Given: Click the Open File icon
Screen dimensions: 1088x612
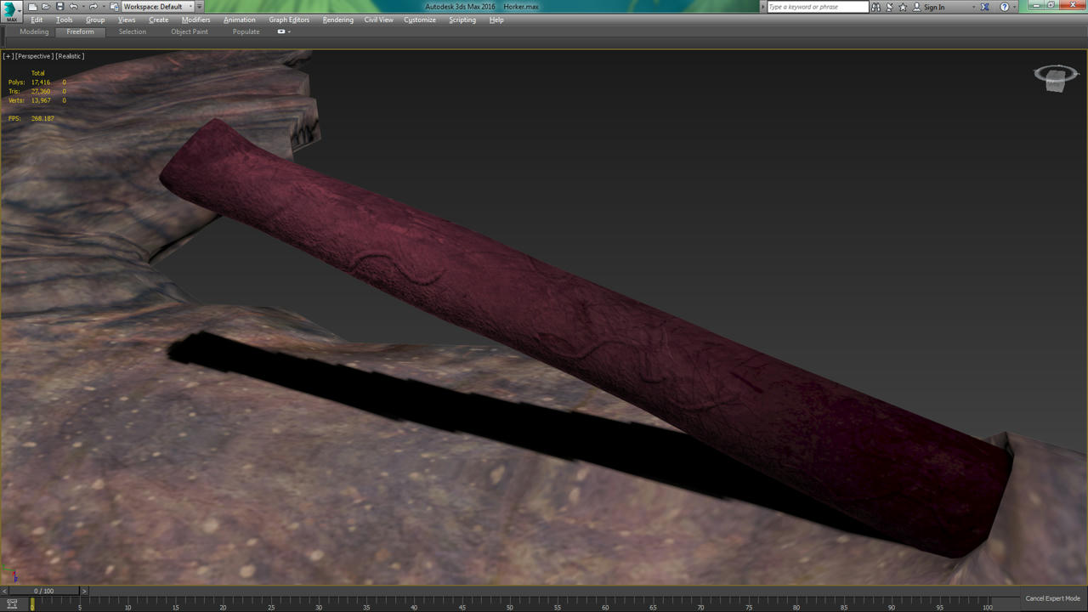Looking at the screenshot, I should point(46,7).
